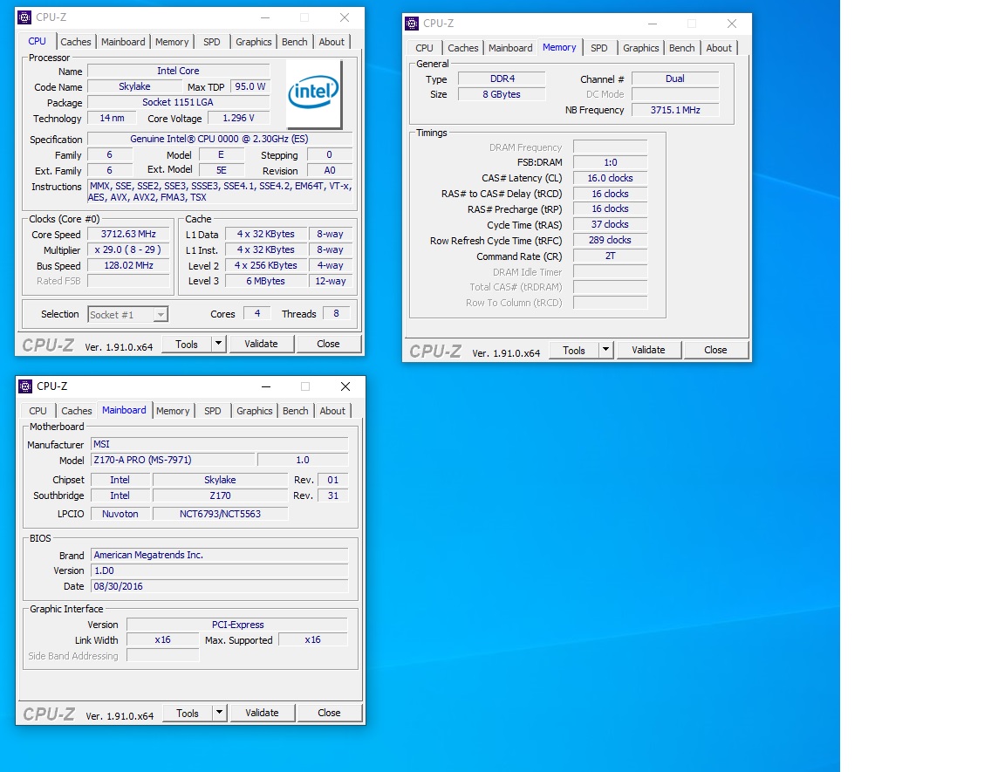Select the Caches tab in the Memory window

pos(462,48)
